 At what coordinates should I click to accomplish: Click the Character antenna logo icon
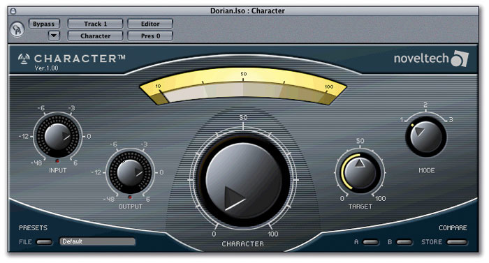(x=24, y=59)
